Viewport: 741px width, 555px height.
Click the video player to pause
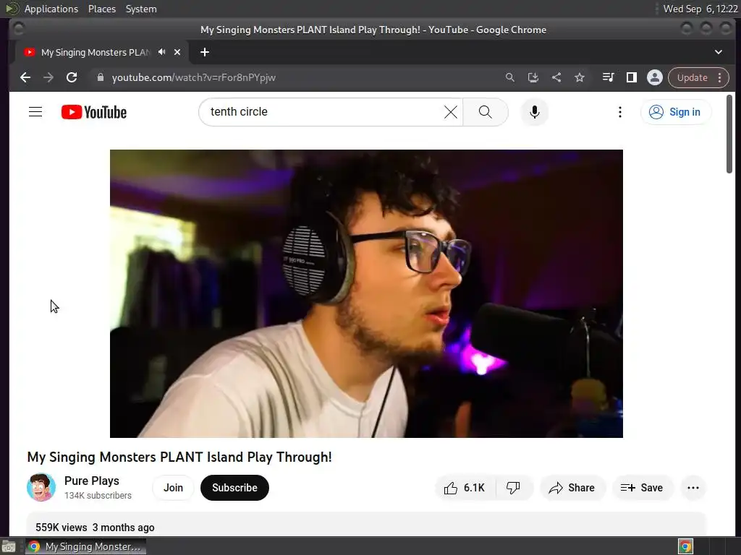pyautogui.click(x=366, y=293)
